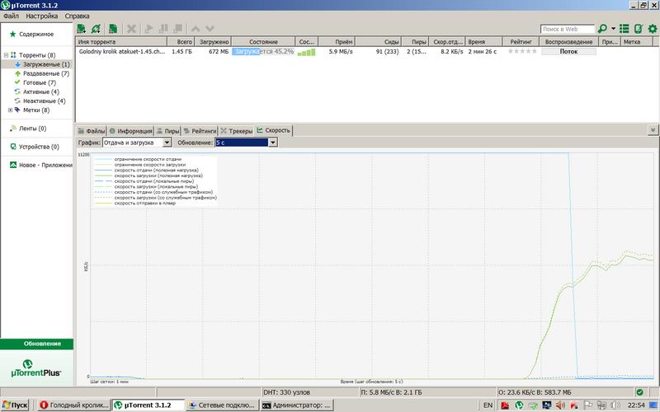
Task: Click inside the web search field
Action: 567,29
